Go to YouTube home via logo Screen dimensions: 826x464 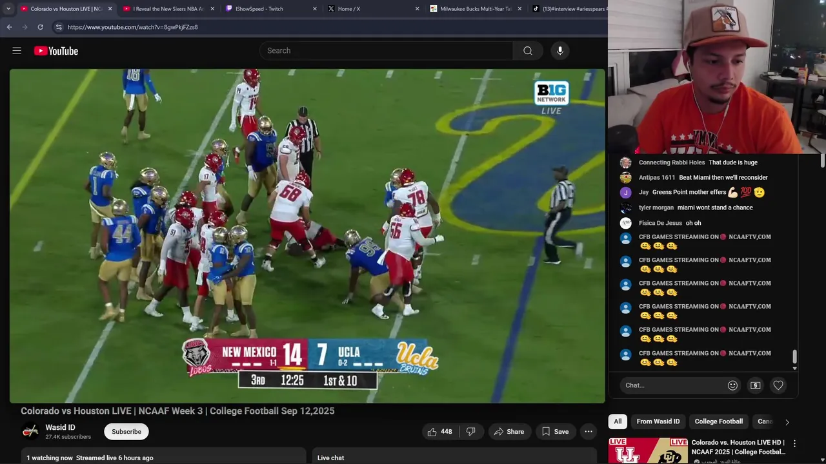pyautogui.click(x=56, y=51)
